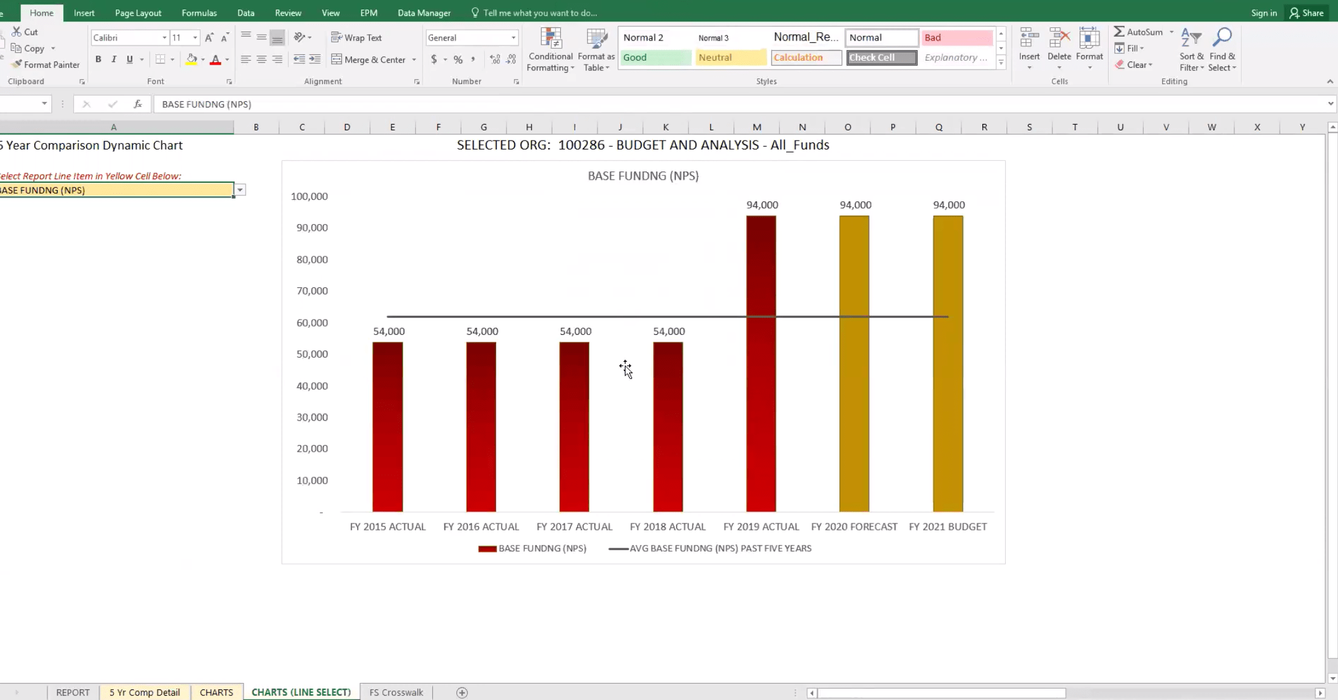This screenshot has height=700, width=1338.
Task: Apply Accounting dollar number format
Action: tap(434, 59)
